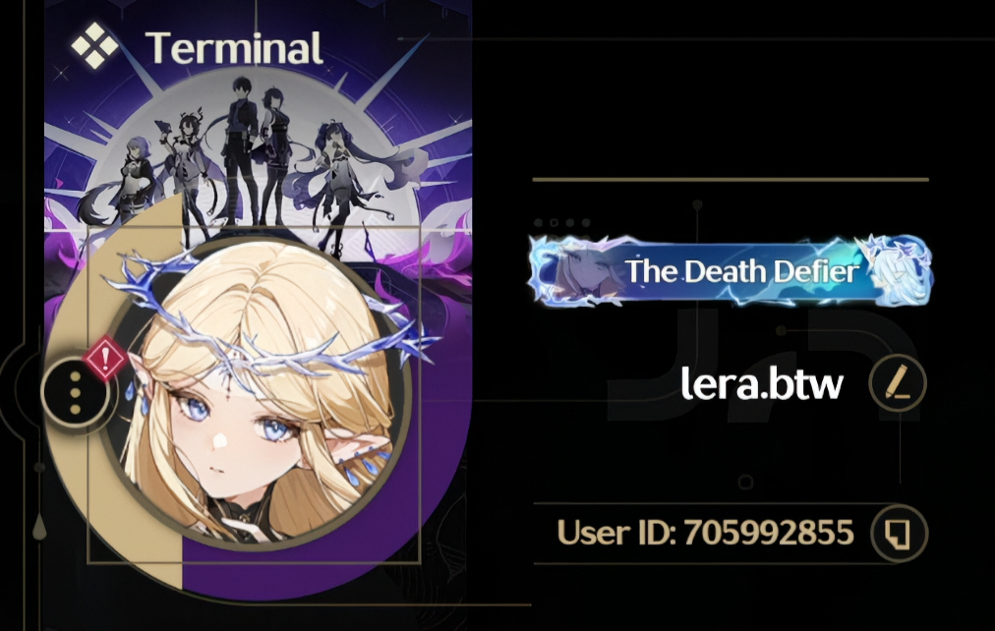The image size is (995, 631).
Task: Click the pencil edit icon beside lera.btw
Action: pyautogui.click(x=898, y=383)
